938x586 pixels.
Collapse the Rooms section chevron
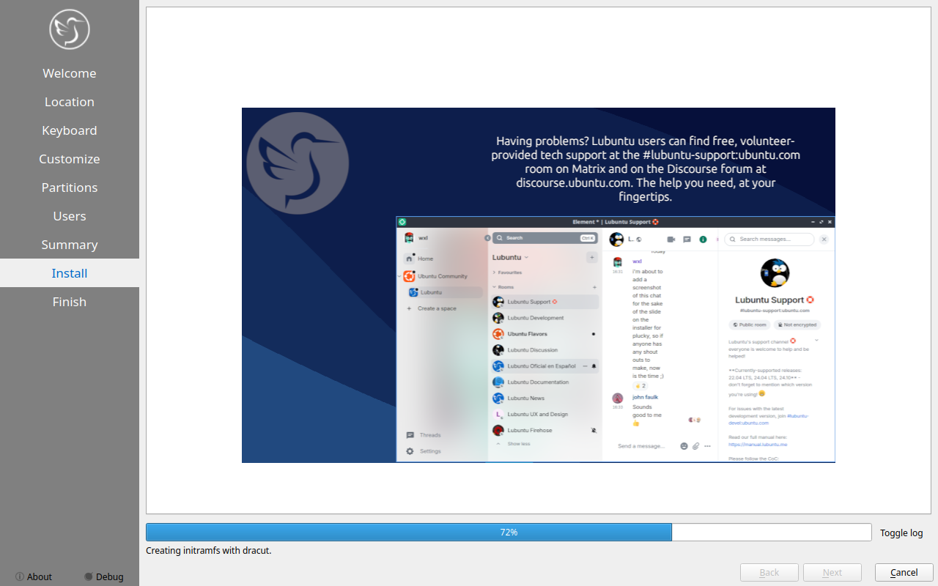pyautogui.click(x=494, y=287)
